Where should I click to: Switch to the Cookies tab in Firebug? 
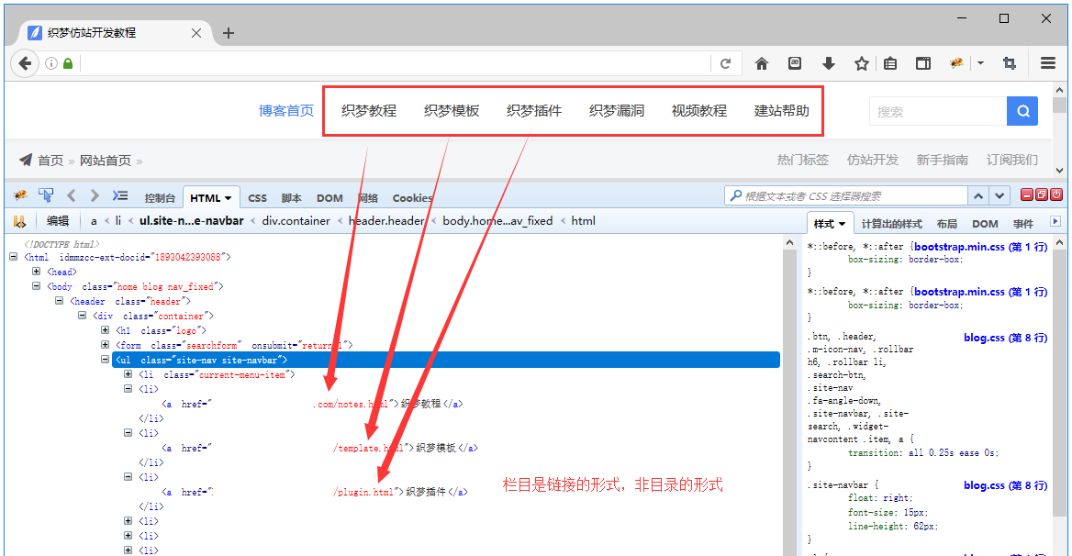coord(412,197)
